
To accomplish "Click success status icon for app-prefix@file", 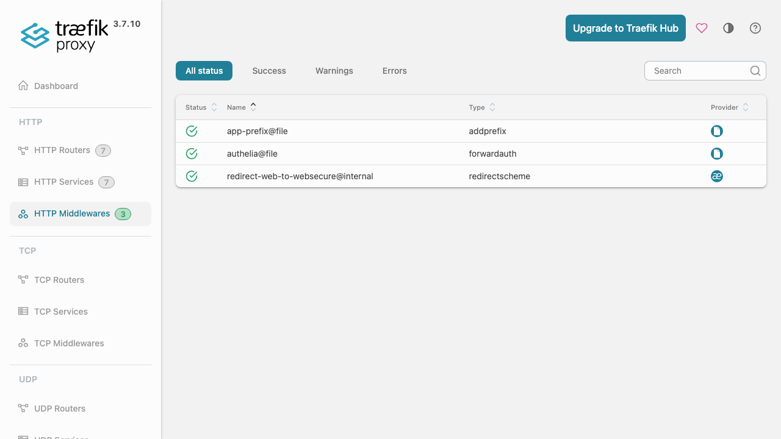I will coord(192,131).
